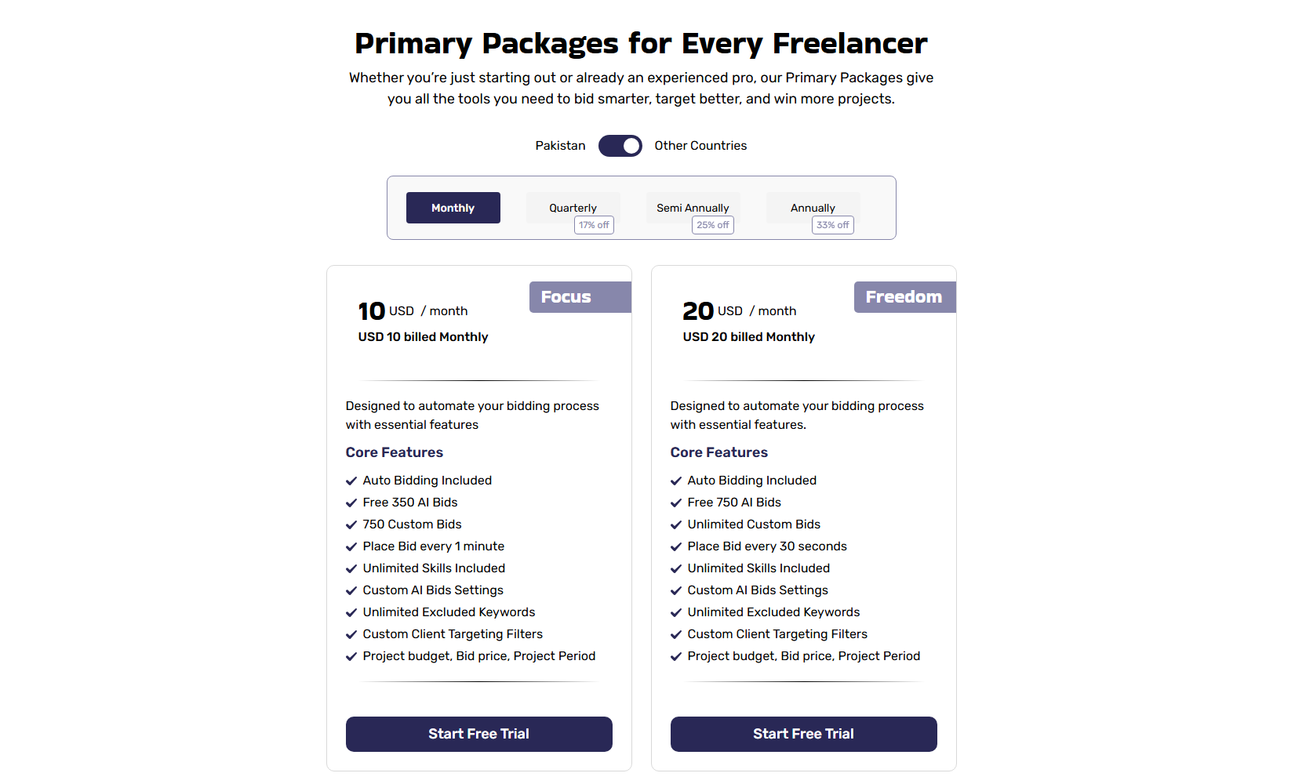
Task: Click the 17% off badge
Action: coord(594,225)
